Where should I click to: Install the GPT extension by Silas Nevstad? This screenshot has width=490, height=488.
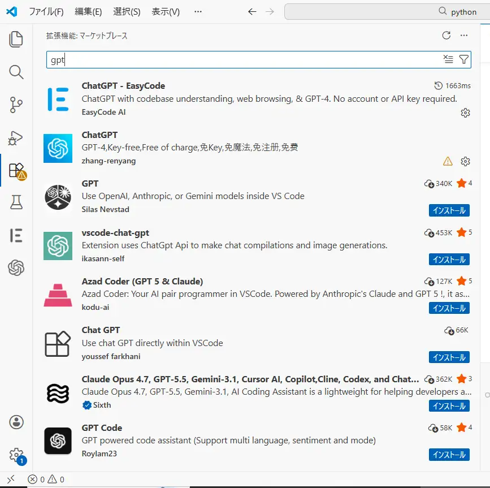click(449, 210)
